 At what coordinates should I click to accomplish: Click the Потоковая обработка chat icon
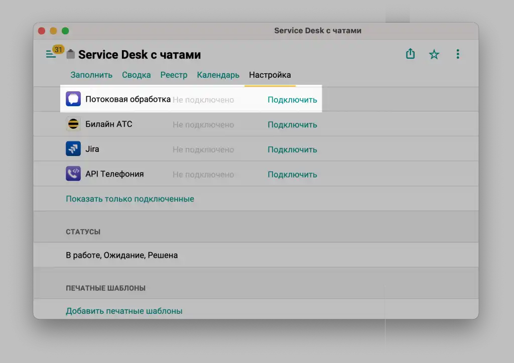pos(73,99)
